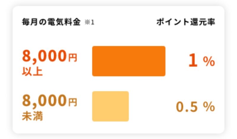Click the 以上 label
Image resolution: width=237 pixels, height=139 pixels.
(32, 71)
